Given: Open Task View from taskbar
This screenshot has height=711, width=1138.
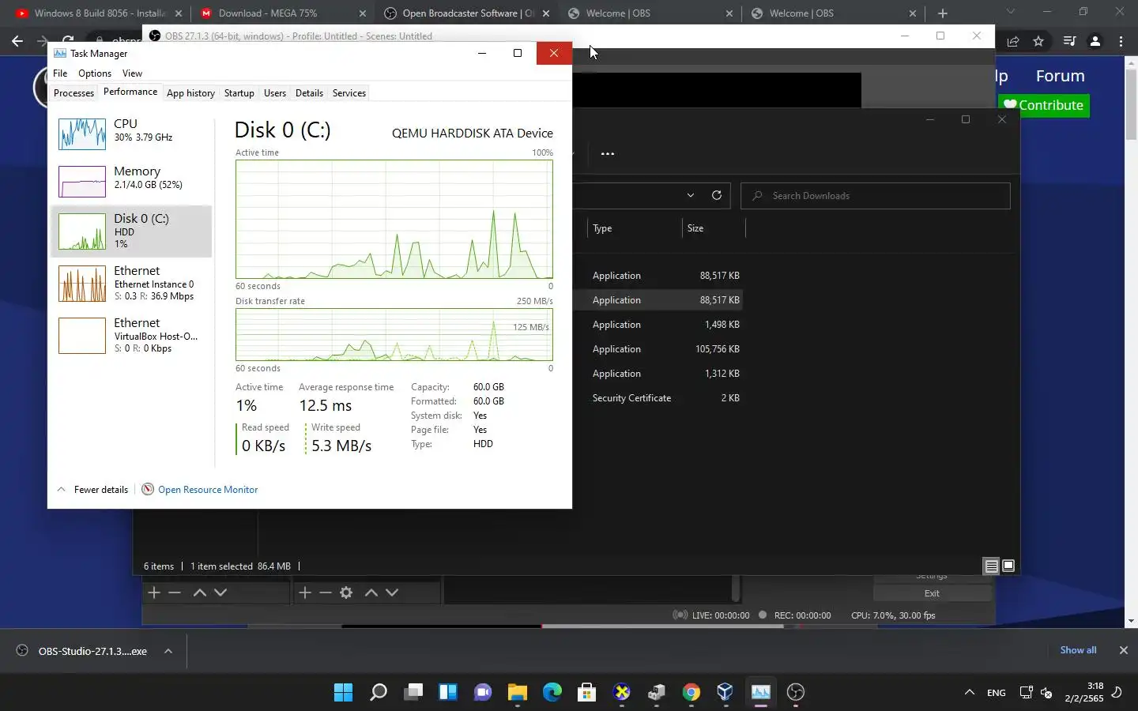Looking at the screenshot, I should click(x=413, y=692).
